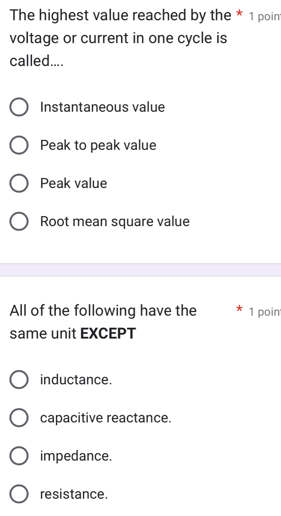Mark the 'impedance.' radio button
The width and height of the screenshot is (281, 516).
[x=19, y=456]
